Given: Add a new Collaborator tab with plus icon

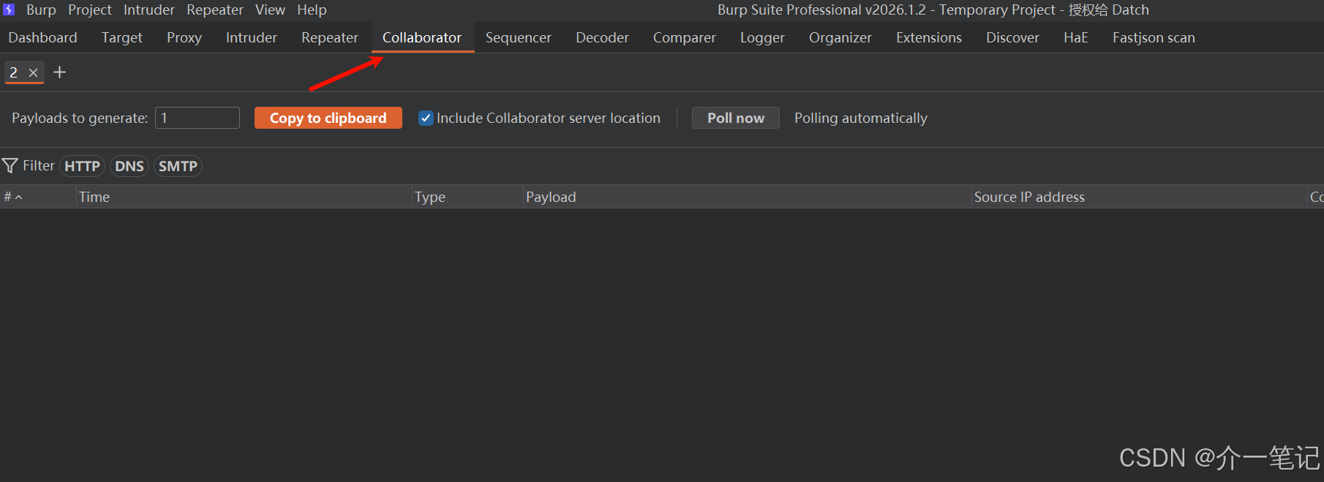Looking at the screenshot, I should [x=60, y=72].
